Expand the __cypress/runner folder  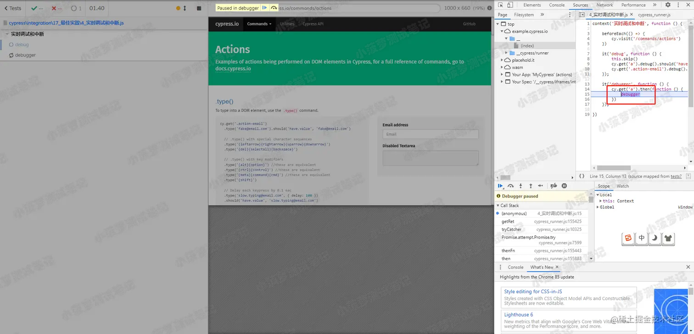coord(506,53)
